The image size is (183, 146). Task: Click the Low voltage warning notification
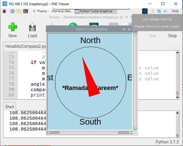point(157,23)
